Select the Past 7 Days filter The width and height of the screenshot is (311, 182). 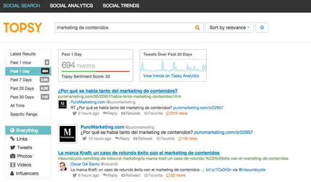tap(28, 80)
